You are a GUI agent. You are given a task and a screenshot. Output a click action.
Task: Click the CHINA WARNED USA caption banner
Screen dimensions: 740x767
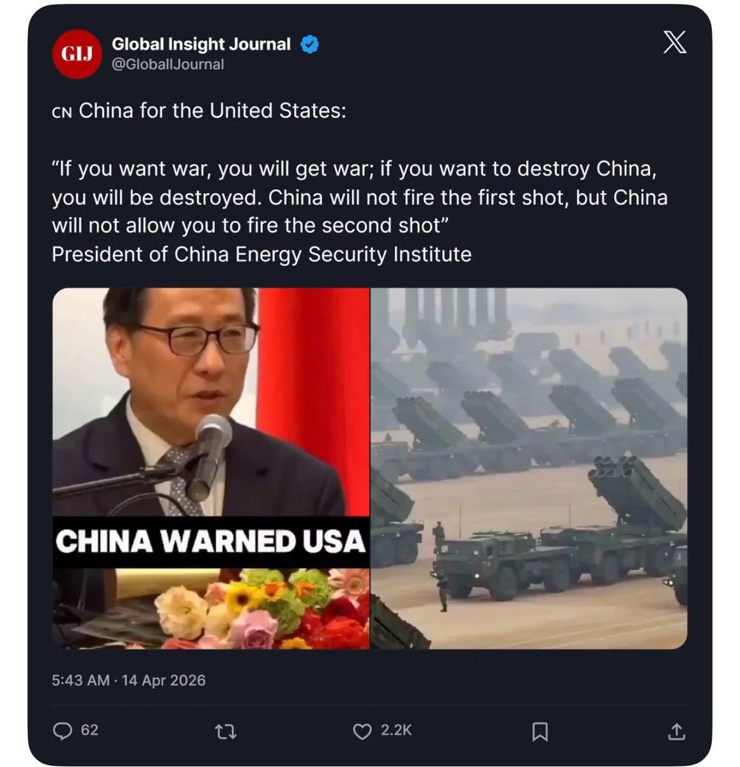coord(211,541)
